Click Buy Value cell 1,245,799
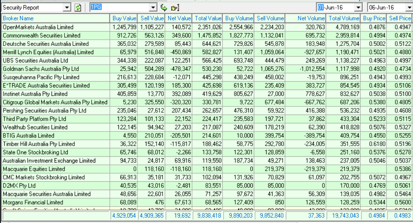 coord(124,27)
